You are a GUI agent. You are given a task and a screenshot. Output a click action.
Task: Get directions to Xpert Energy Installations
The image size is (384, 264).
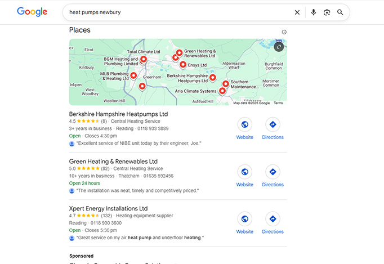(x=273, y=220)
